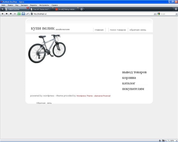The width and height of the screenshot is (178, 142).
Task: Open the корзина sidebar link
Action: tap(129, 78)
